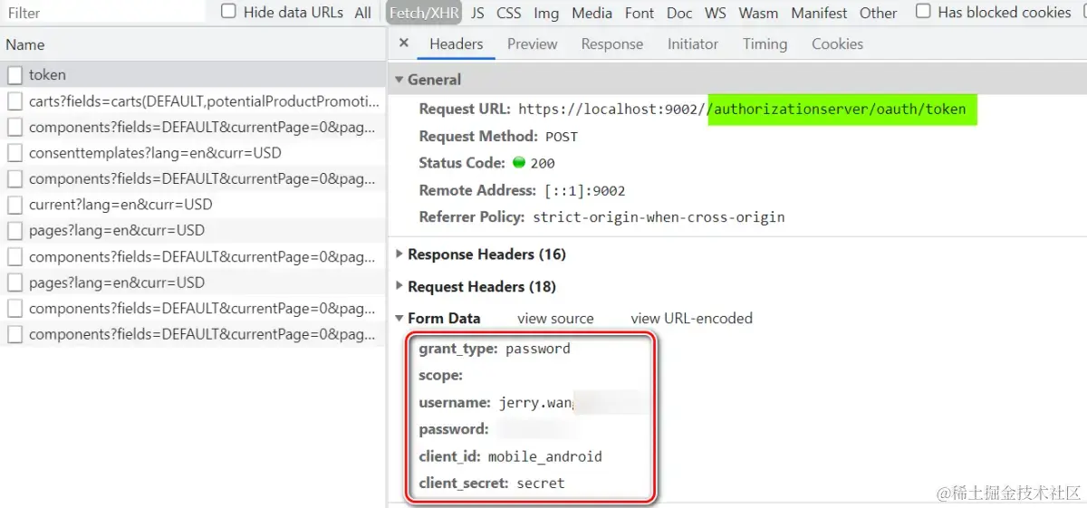Filter requests by Media
This screenshot has height=508, width=1087.
coord(592,13)
